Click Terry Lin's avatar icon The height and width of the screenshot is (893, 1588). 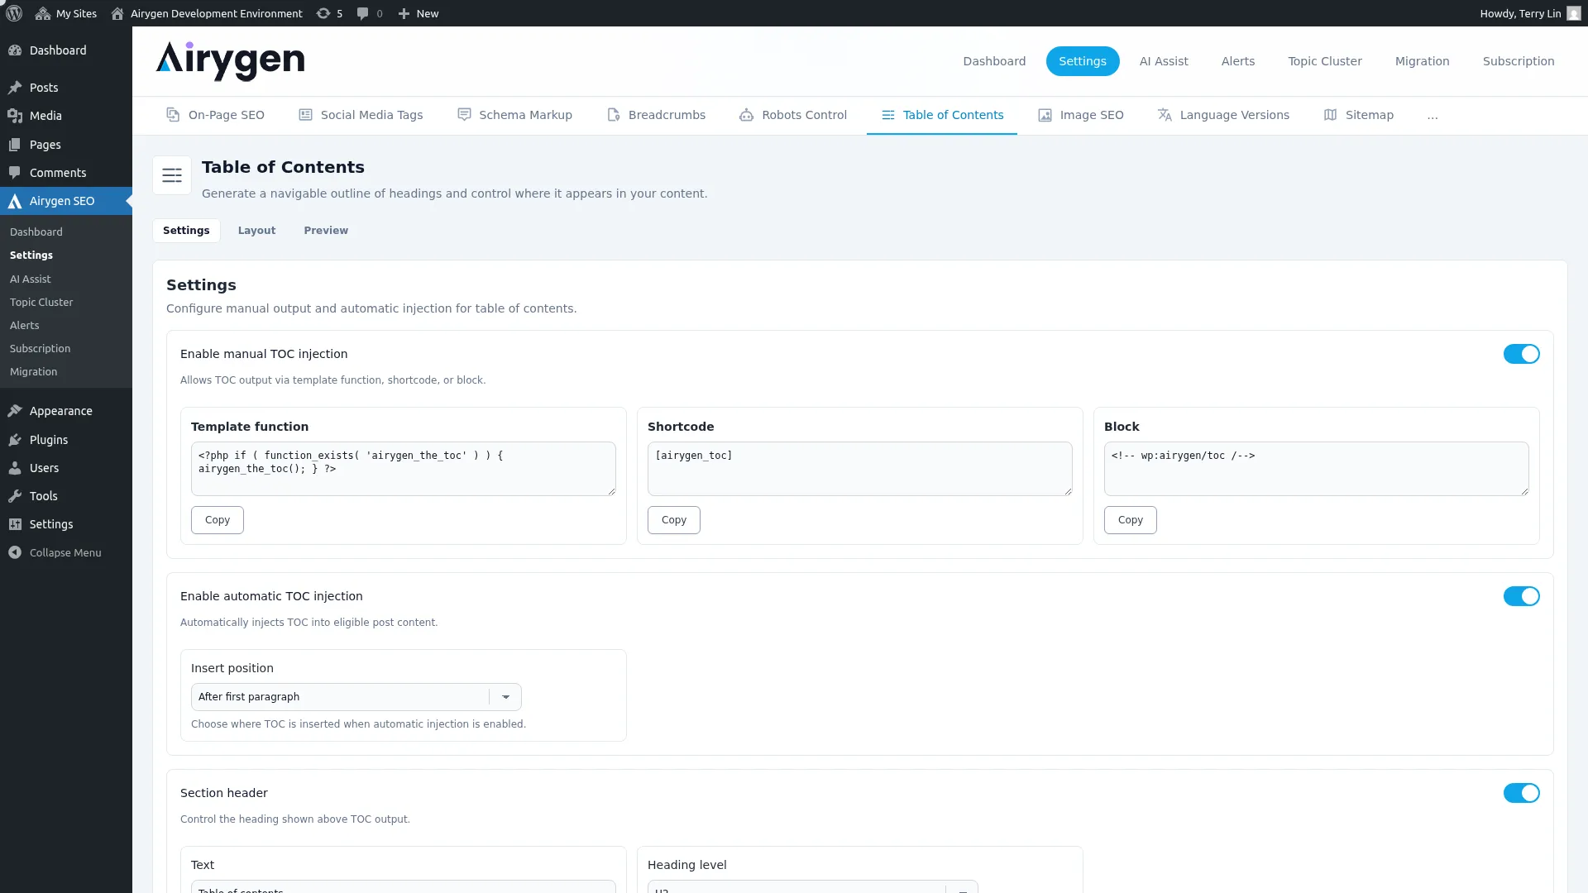(1573, 13)
